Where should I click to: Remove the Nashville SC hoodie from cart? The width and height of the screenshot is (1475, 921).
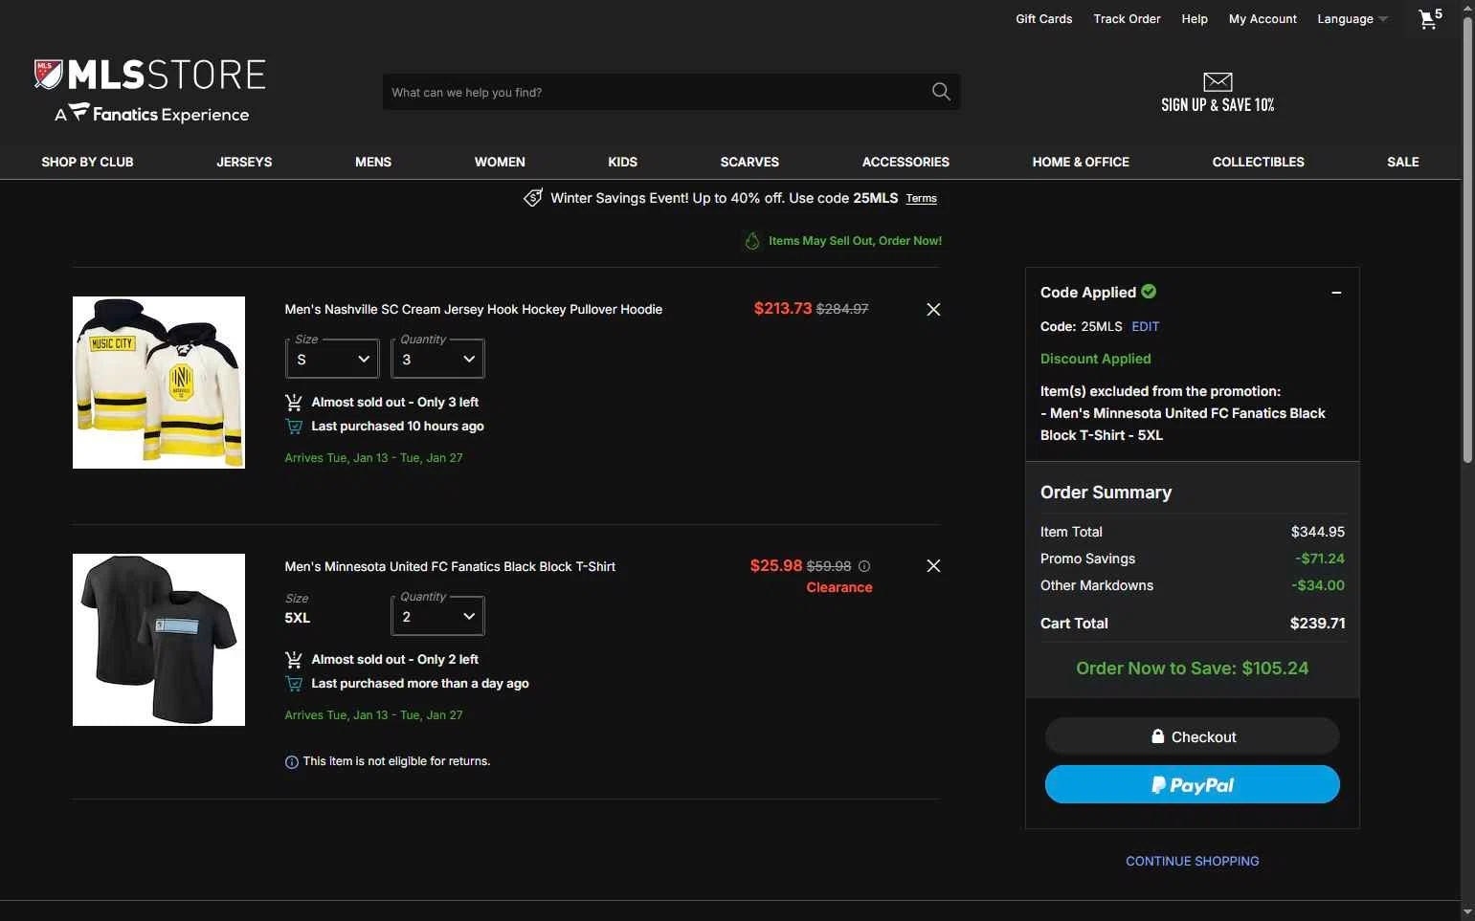click(933, 309)
